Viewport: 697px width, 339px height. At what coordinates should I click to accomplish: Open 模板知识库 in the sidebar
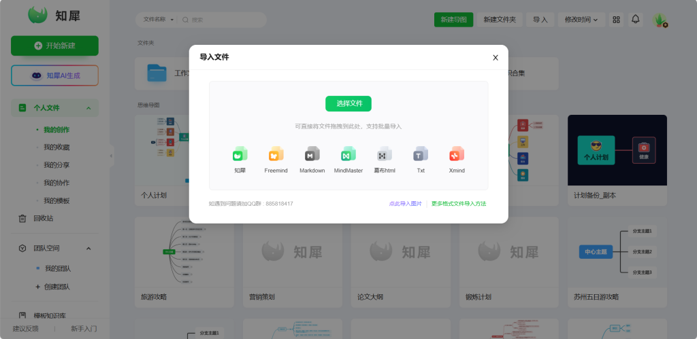[50, 315]
